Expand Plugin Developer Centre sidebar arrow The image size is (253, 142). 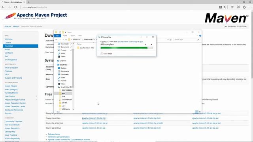click(x=36, y=100)
